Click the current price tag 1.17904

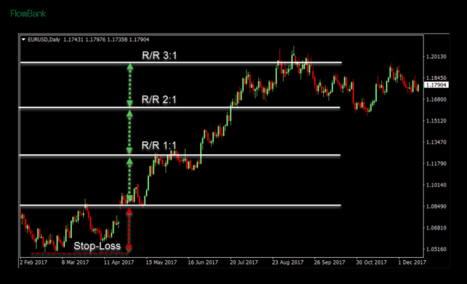(436, 85)
